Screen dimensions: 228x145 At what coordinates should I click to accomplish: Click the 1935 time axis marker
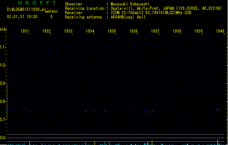tap(112, 31)
